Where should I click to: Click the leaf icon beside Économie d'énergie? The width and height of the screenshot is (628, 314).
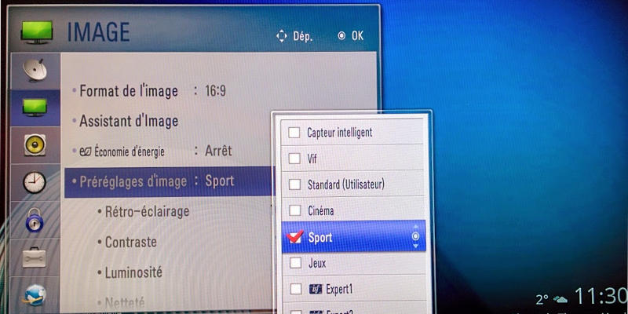pyautogui.click(x=86, y=152)
